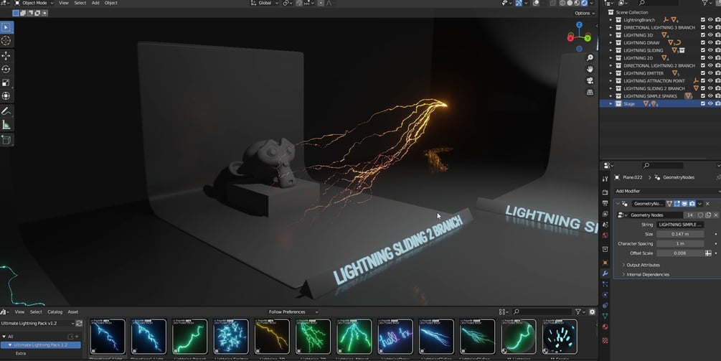Uncheck the Stage collection checkbox

point(702,103)
